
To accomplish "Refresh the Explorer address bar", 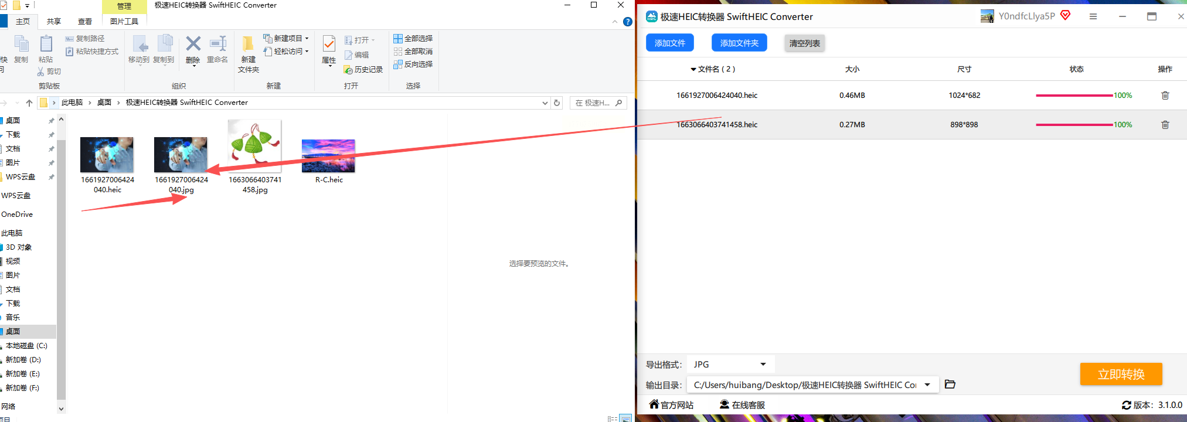I will tap(557, 103).
